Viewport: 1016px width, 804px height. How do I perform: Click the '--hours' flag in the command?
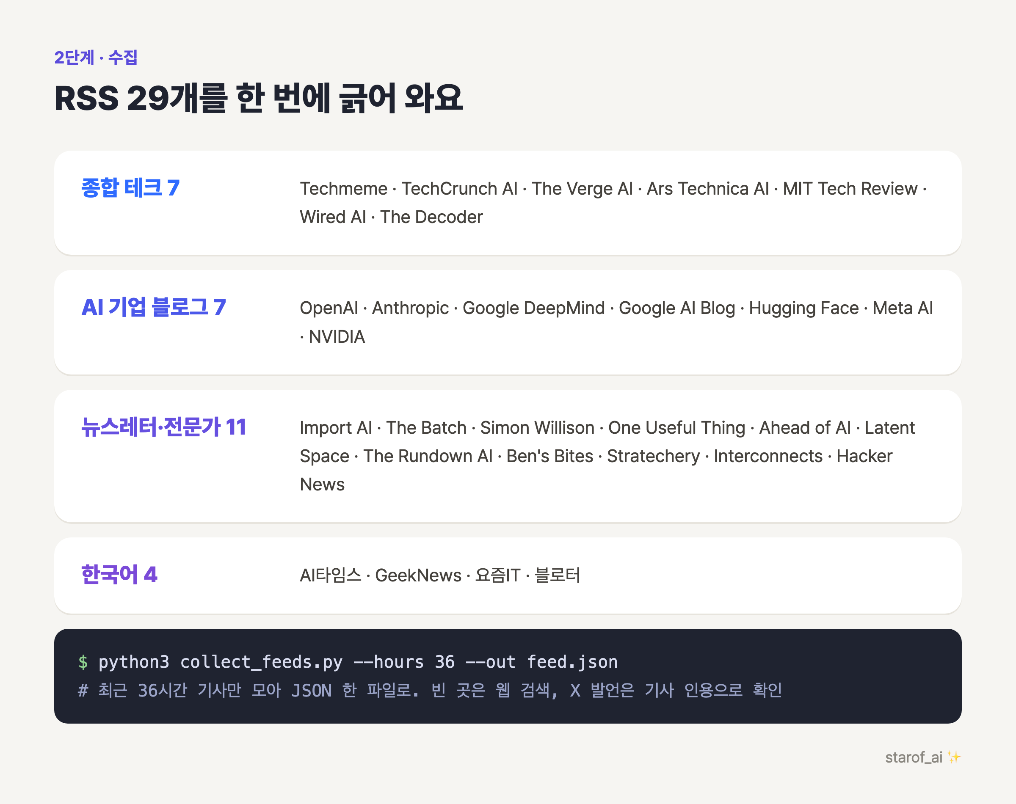[x=389, y=662]
